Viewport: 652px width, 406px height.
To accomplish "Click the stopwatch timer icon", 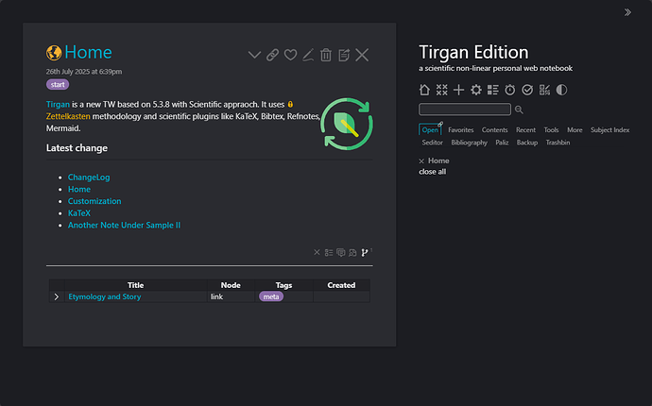I will tap(510, 90).
